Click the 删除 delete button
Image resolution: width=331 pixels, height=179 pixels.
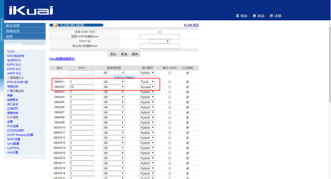(x=135, y=54)
